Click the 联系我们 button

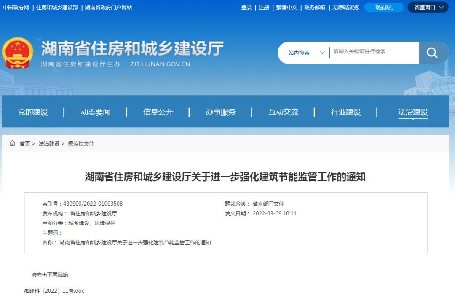(383, 7)
